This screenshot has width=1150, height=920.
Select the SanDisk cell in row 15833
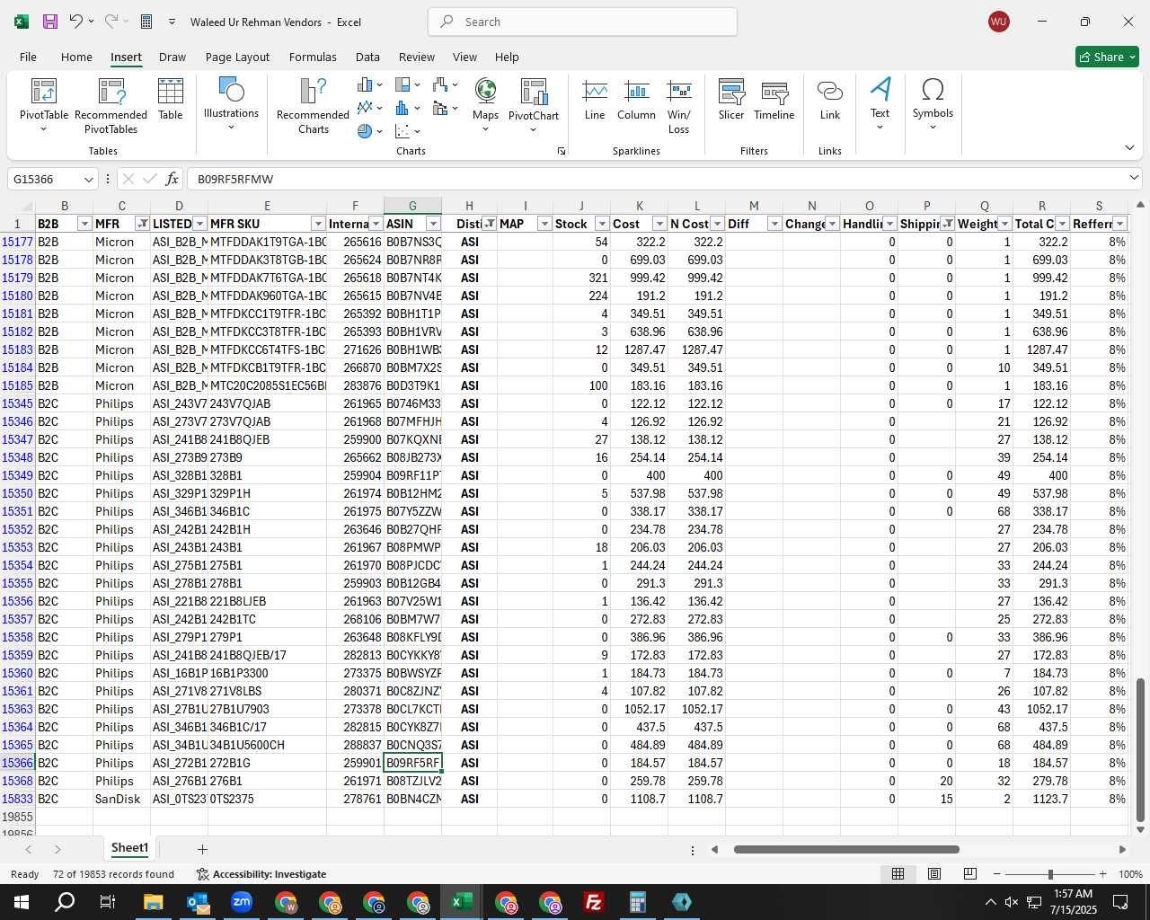(121, 799)
